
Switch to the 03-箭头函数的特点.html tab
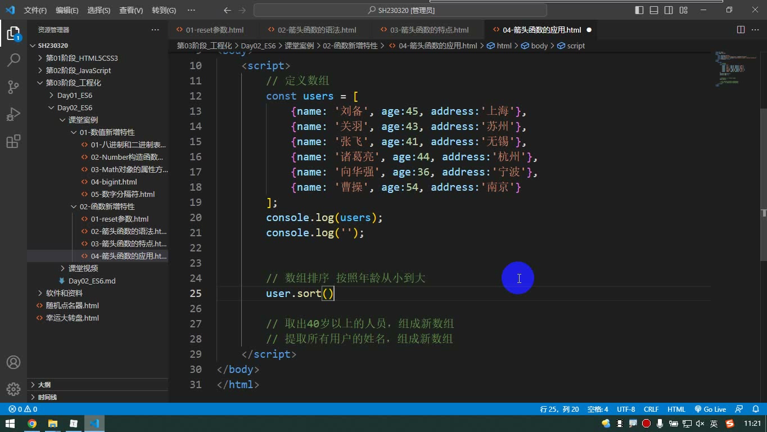pyautogui.click(x=429, y=30)
